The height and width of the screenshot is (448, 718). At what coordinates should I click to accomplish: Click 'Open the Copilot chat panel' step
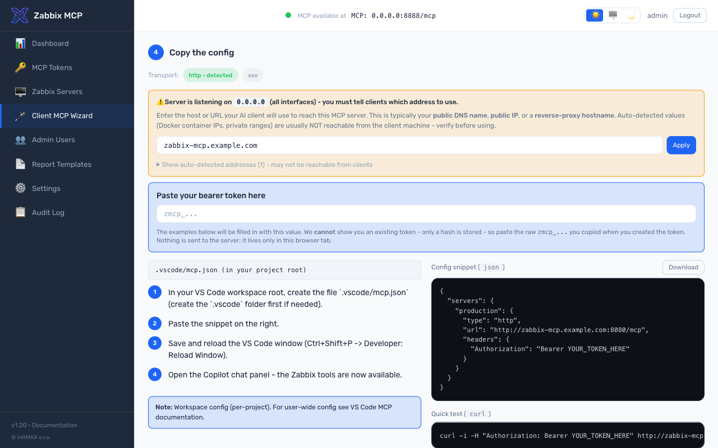(x=285, y=375)
